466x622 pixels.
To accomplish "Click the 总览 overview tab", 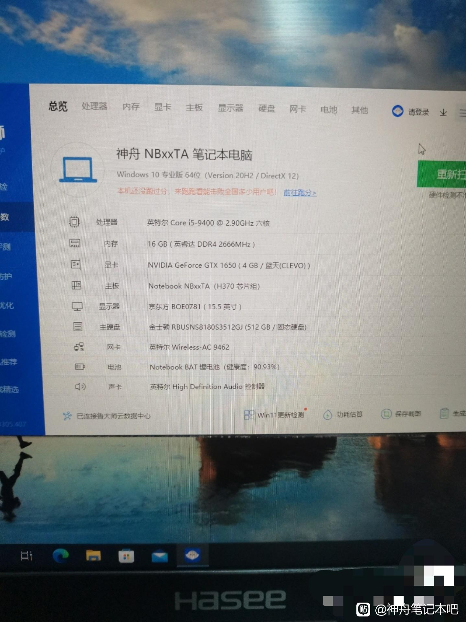I will [x=58, y=106].
